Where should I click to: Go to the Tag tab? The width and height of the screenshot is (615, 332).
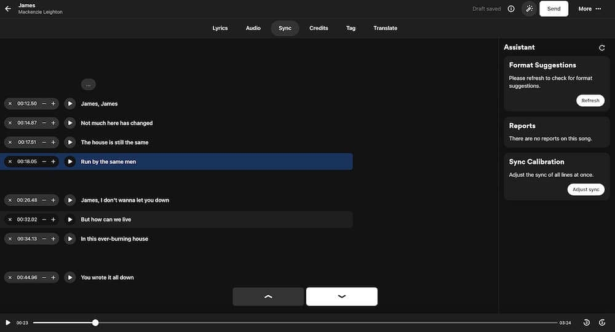click(351, 28)
